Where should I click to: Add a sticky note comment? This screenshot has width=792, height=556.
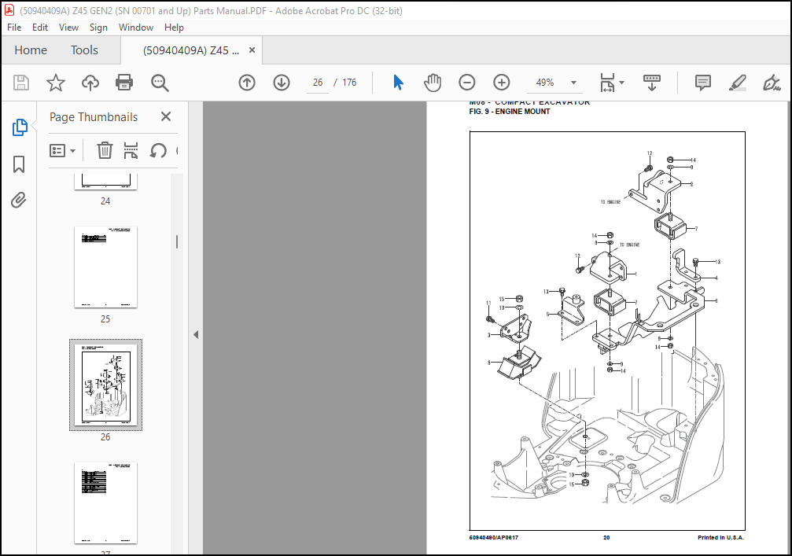coord(702,83)
